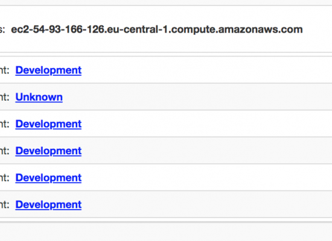Open the first Development link in the list

[48, 70]
